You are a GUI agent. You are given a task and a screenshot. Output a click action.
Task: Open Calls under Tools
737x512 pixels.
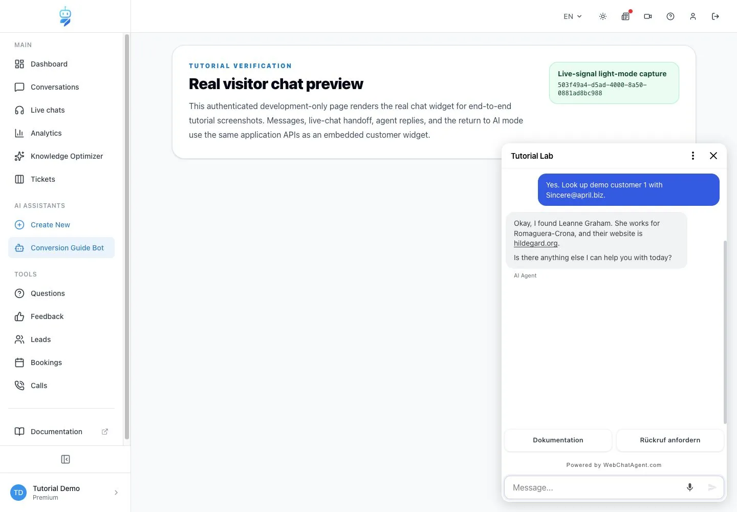pyautogui.click(x=61, y=386)
